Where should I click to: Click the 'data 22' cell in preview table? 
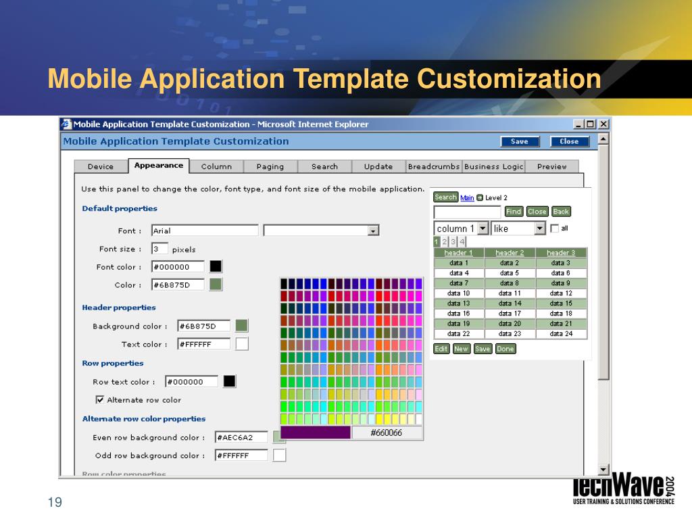point(459,334)
